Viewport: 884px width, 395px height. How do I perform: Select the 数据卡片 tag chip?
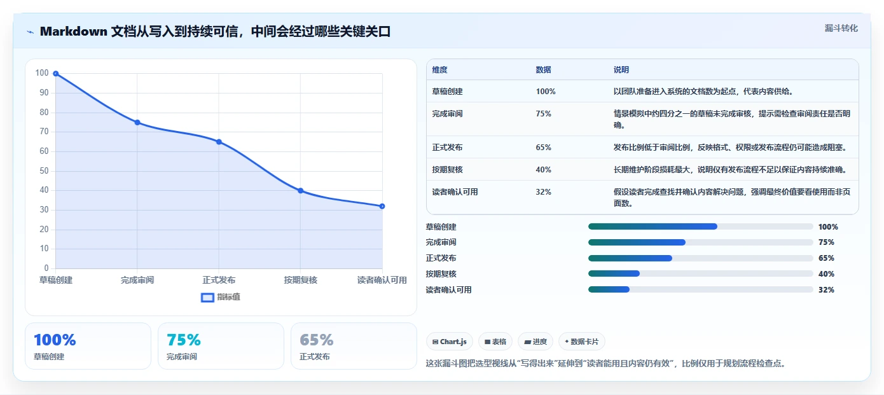[x=581, y=342]
